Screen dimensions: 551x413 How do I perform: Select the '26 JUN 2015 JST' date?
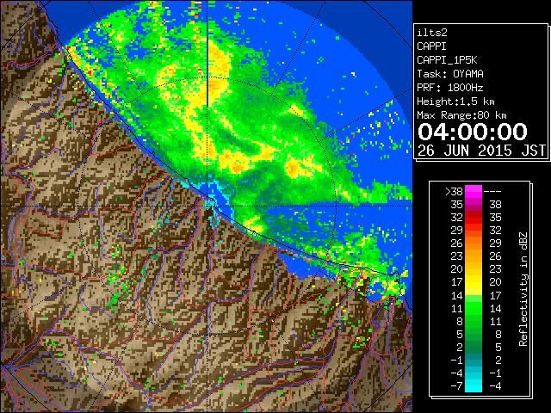pyautogui.click(x=481, y=151)
